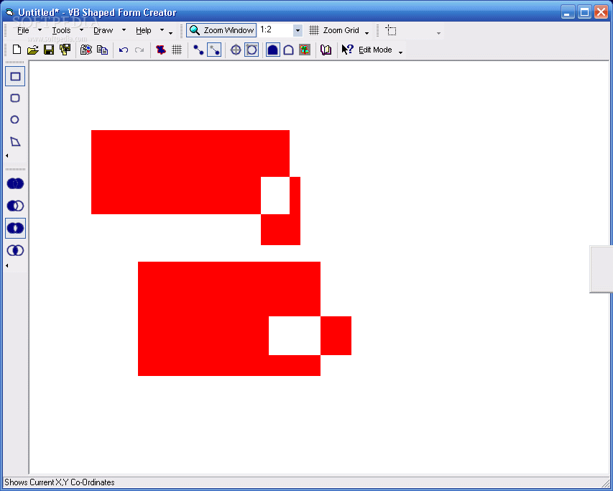Click the greyed-out redo arrow
613x491 pixels.
[139, 50]
